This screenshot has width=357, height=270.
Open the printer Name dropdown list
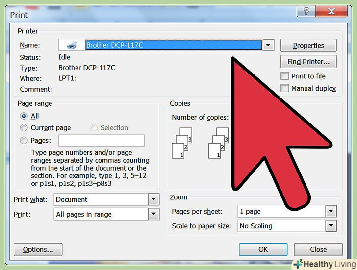[268, 45]
